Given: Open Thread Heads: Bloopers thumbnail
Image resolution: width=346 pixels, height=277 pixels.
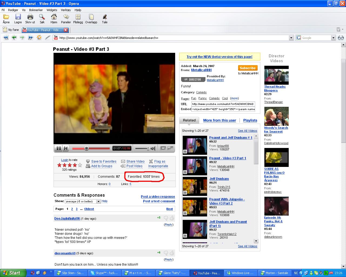Looking at the screenshot, I should pos(276,75).
